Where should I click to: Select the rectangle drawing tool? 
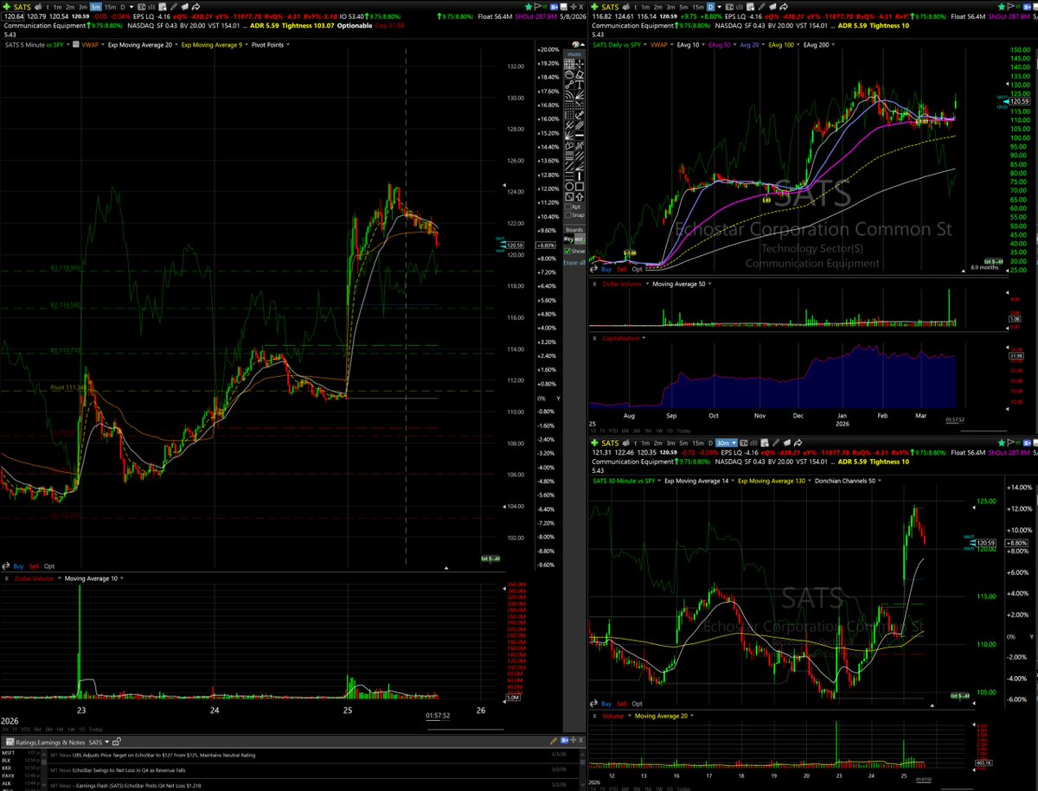(580, 186)
